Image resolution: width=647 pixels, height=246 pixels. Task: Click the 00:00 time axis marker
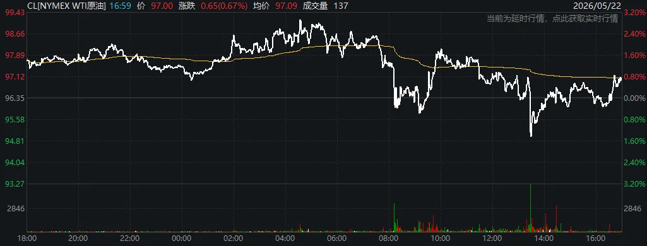coord(181,238)
